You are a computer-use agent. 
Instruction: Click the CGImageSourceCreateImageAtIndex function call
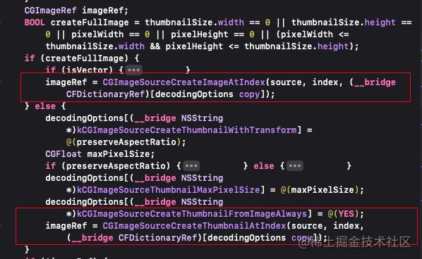[x=183, y=82]
